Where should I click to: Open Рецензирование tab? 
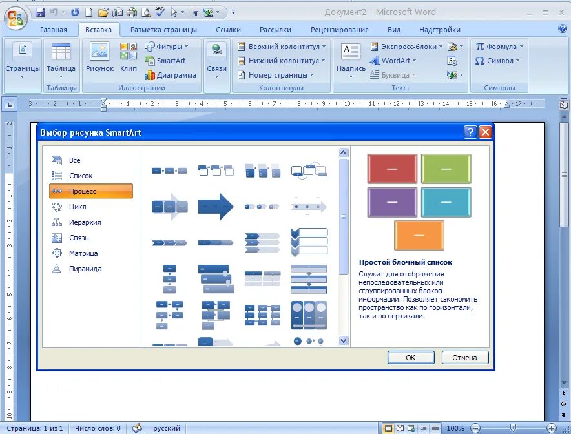(x=339, y=30)
